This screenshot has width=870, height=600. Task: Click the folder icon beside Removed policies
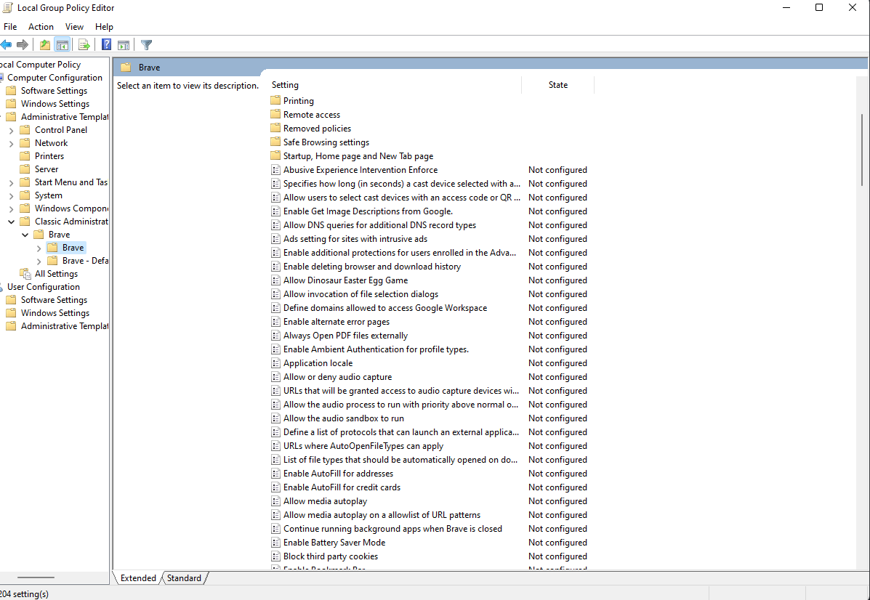pos(275,128)
